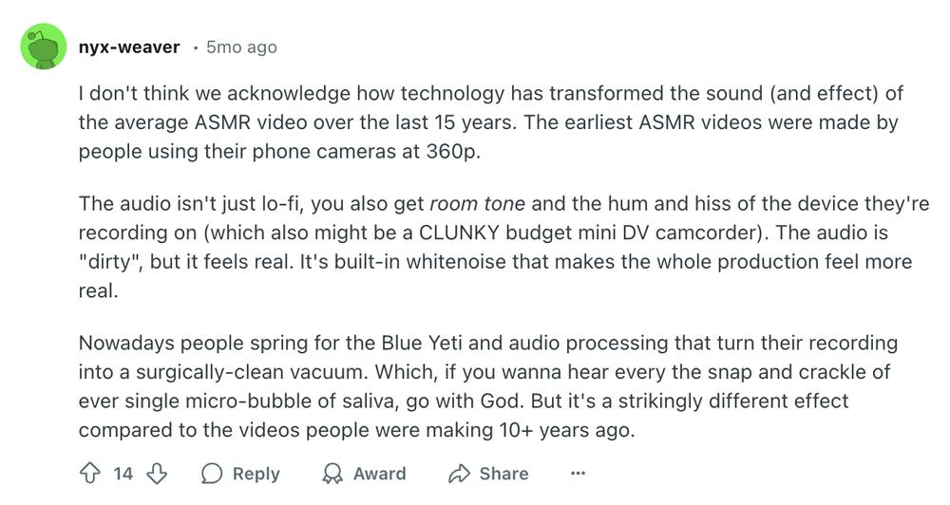
Task: Click the first paragraph about ASMR technology
Action: click(x=491, y=122)
